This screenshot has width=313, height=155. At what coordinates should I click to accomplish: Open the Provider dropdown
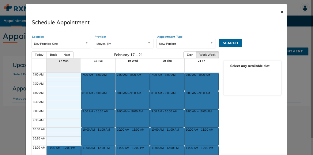pos(124,44)
